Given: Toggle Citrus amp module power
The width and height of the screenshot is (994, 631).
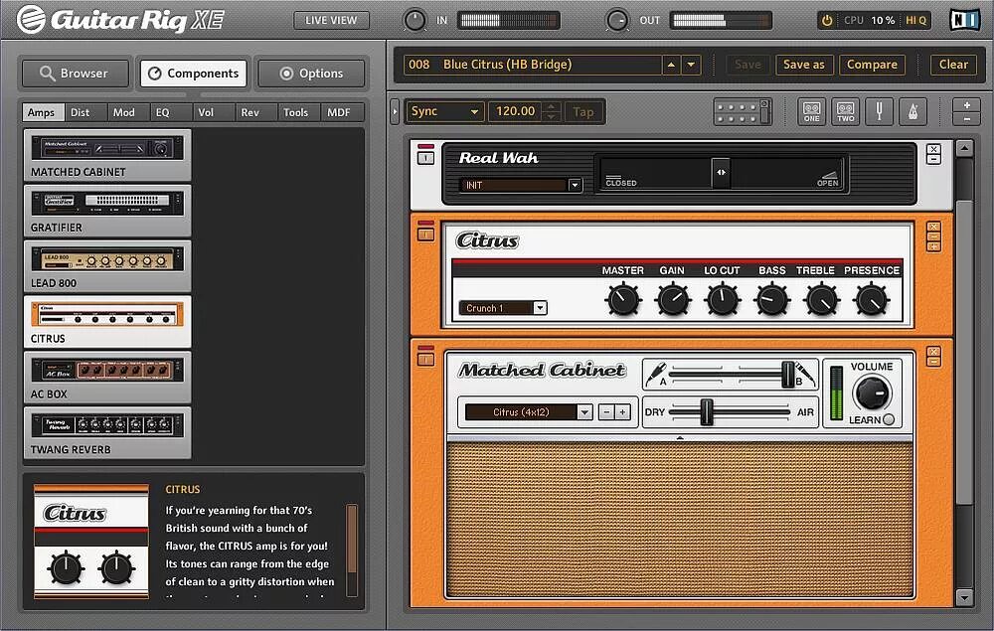Looking at the screenshot, I should click(x=426, y=235).
